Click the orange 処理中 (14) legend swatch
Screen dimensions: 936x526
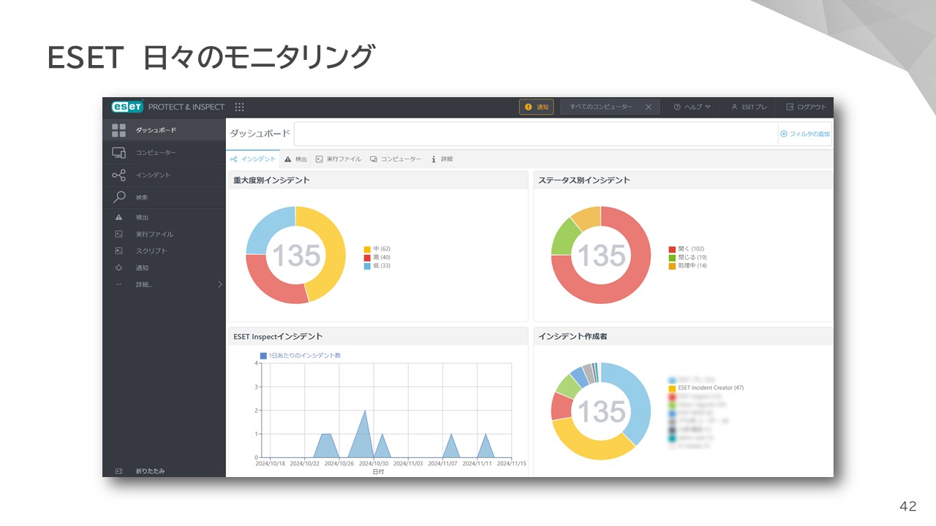pos(672,266)
